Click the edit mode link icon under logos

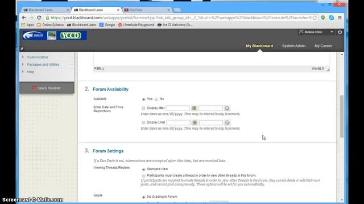22,49
